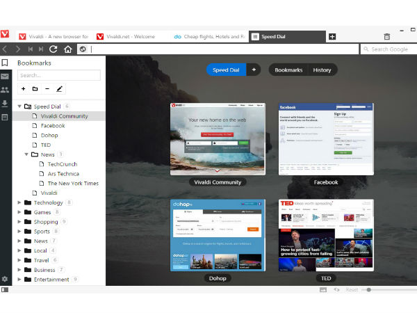The image size is (417, 313).
Task: Expand the Games folder
Action: [19, 212]
